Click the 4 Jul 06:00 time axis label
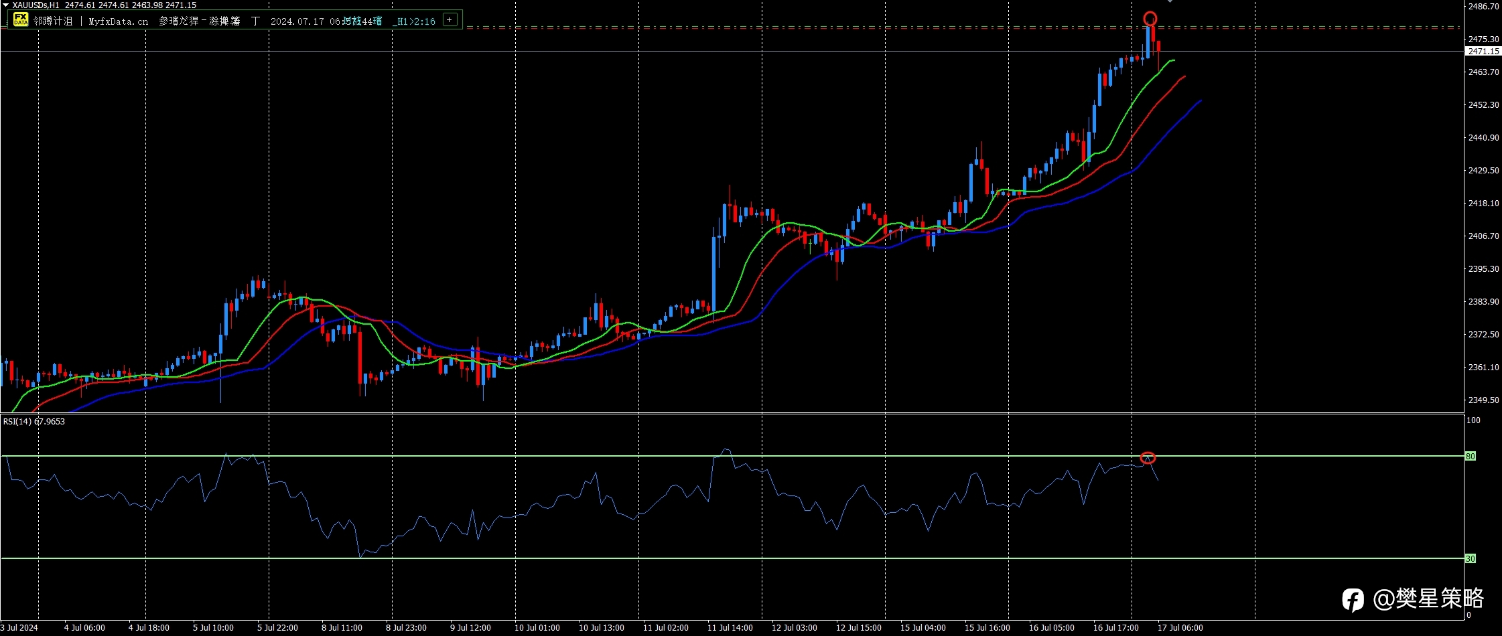 coord(84,628)
